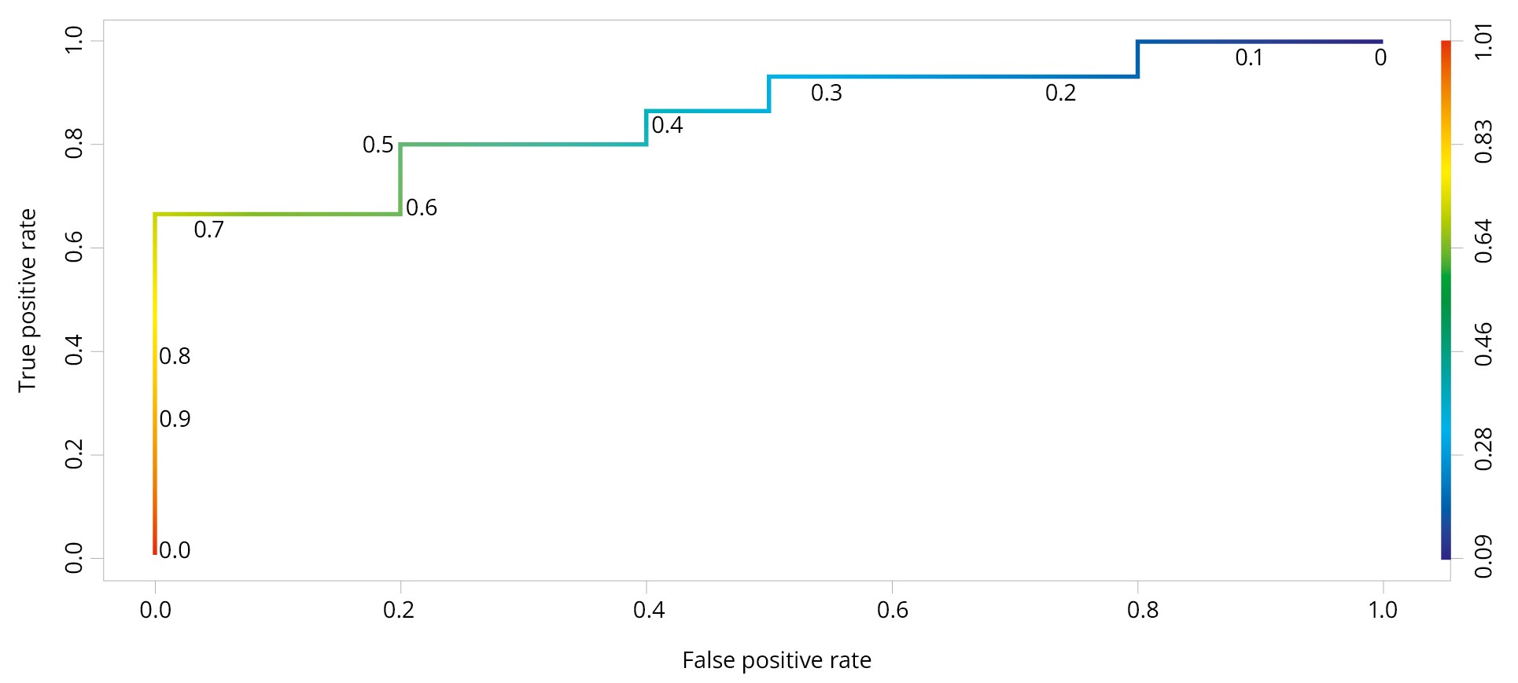This screenshot has height=683, width=1518.
Task: Click the 0.6 tick label on the horizontal axis
Action: [x=892, y=610]
